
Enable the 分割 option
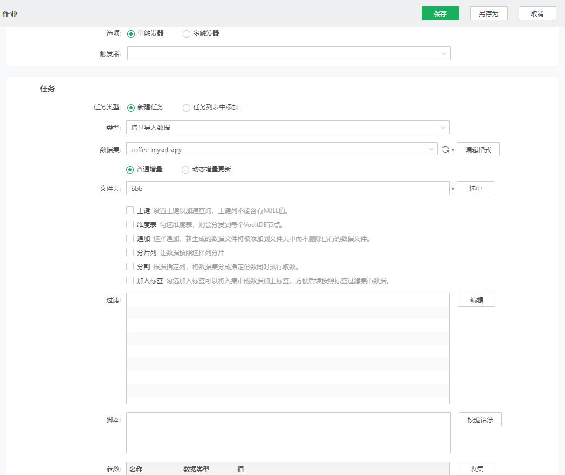point(129,266)
